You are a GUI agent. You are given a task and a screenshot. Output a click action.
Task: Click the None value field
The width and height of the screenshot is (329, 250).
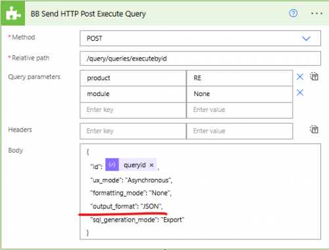[240, 94]
